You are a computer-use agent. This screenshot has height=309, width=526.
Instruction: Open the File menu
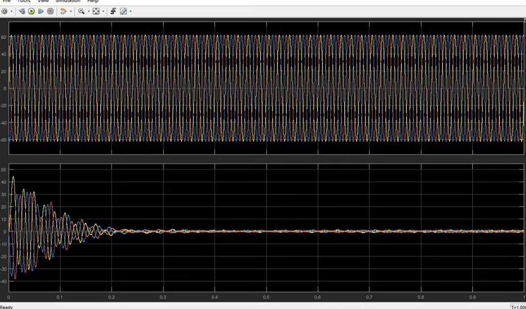[x=7, y=1]
